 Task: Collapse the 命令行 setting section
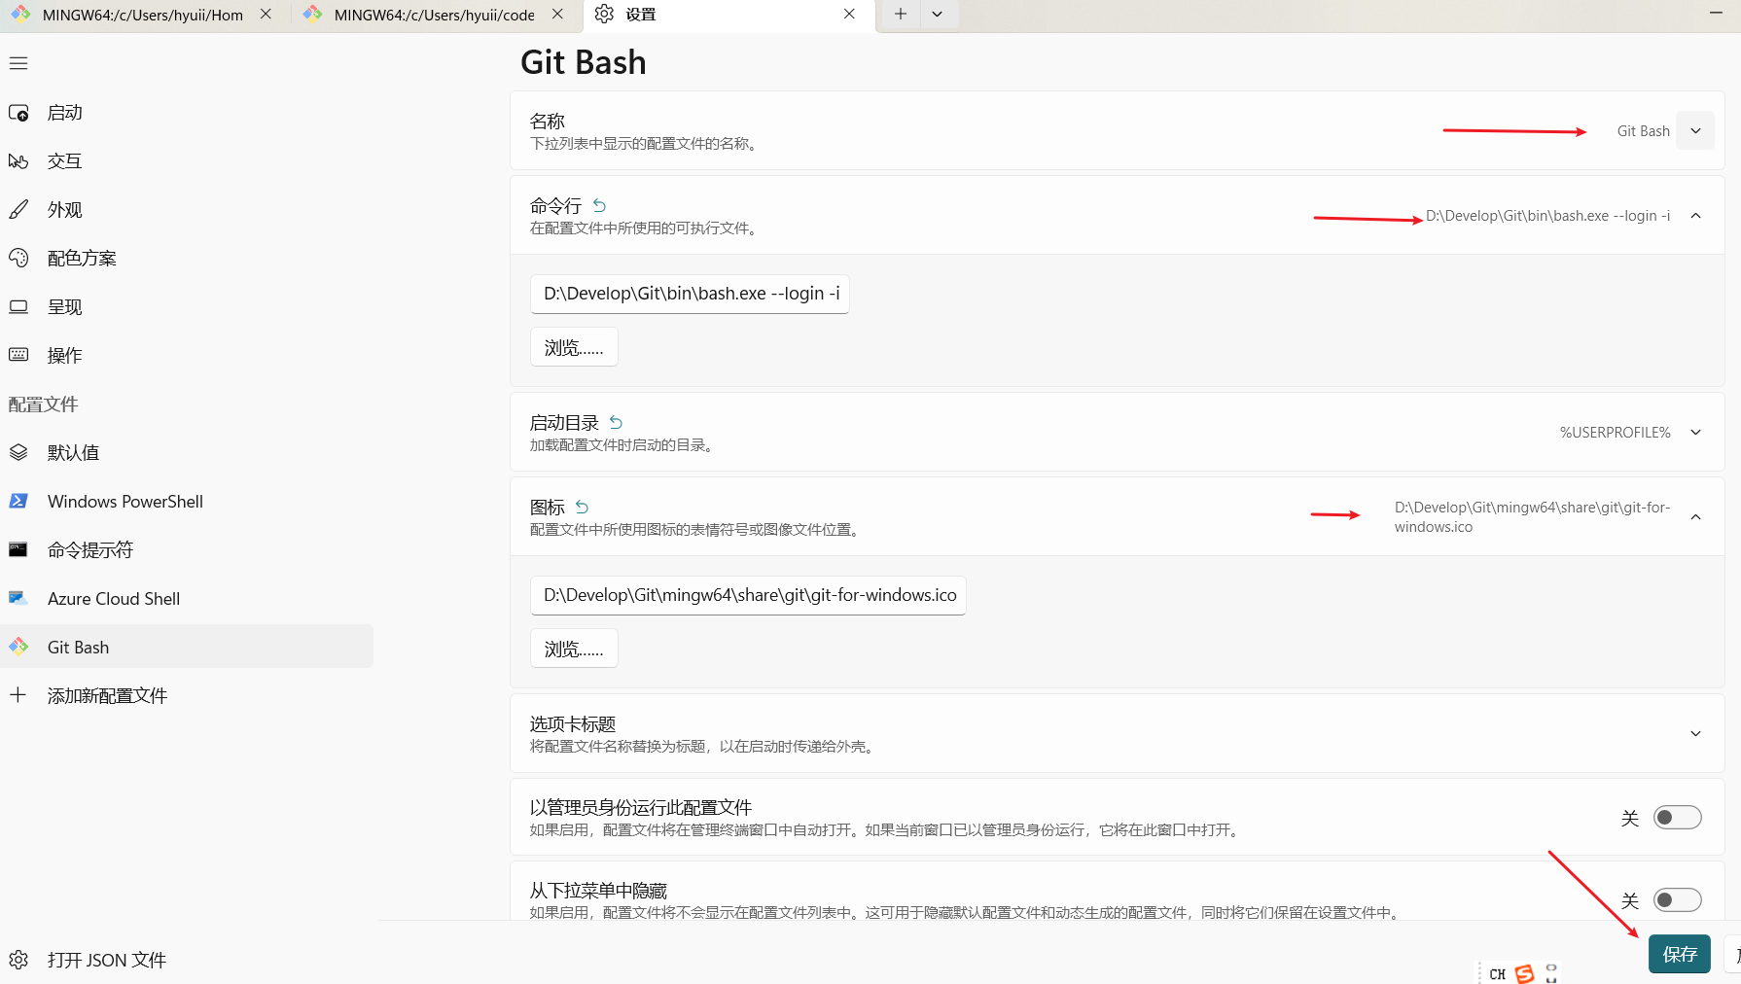1695,216
